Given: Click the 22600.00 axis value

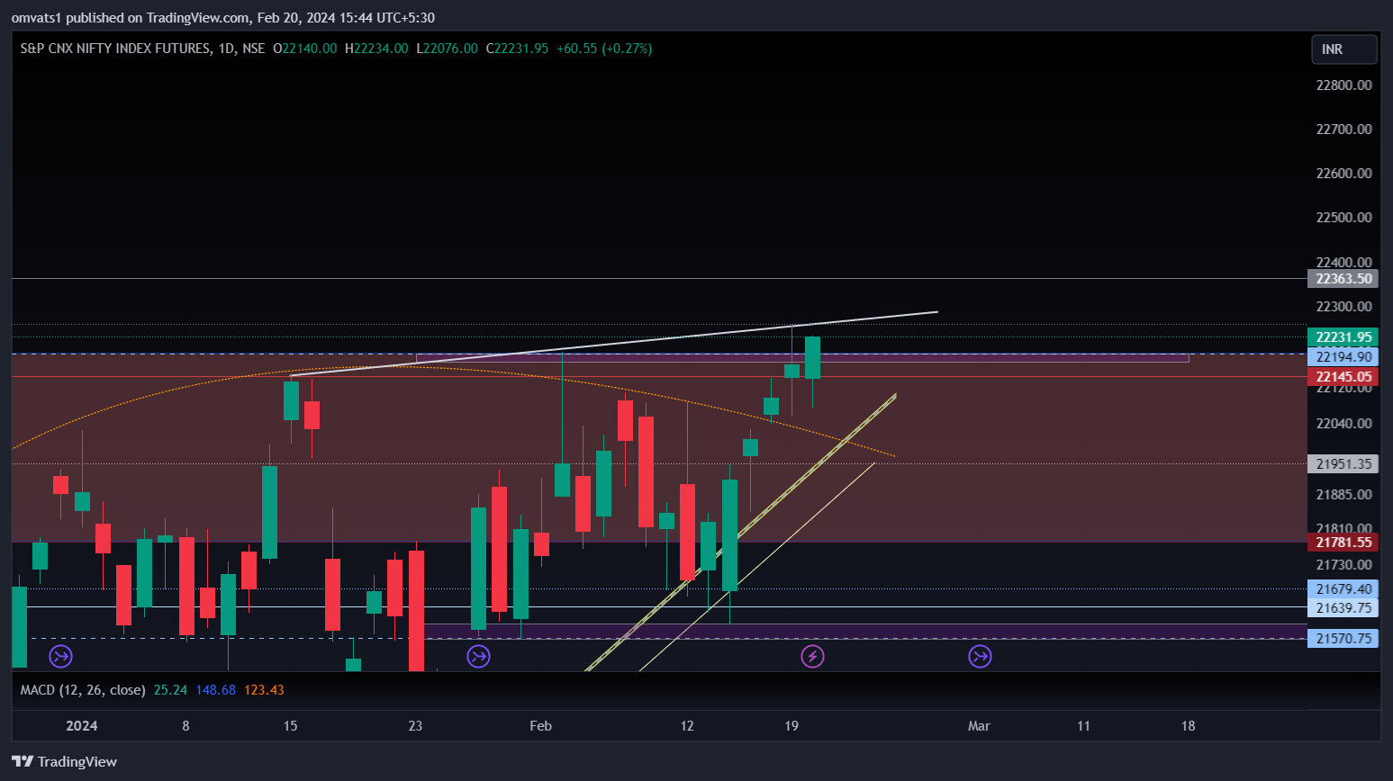Looking at the screenshot, I should click(x=1343, y=174).
